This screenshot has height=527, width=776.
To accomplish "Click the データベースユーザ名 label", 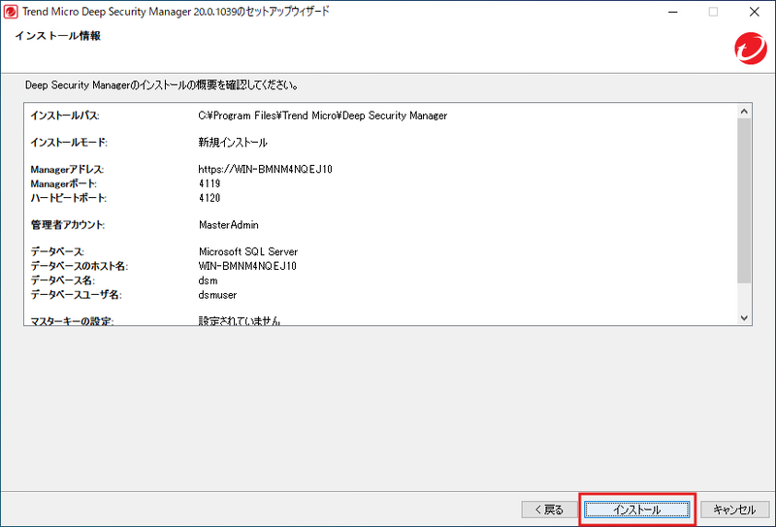I will coord(76,295).
